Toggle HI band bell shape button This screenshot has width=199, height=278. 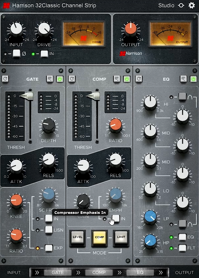coord(182,97)
